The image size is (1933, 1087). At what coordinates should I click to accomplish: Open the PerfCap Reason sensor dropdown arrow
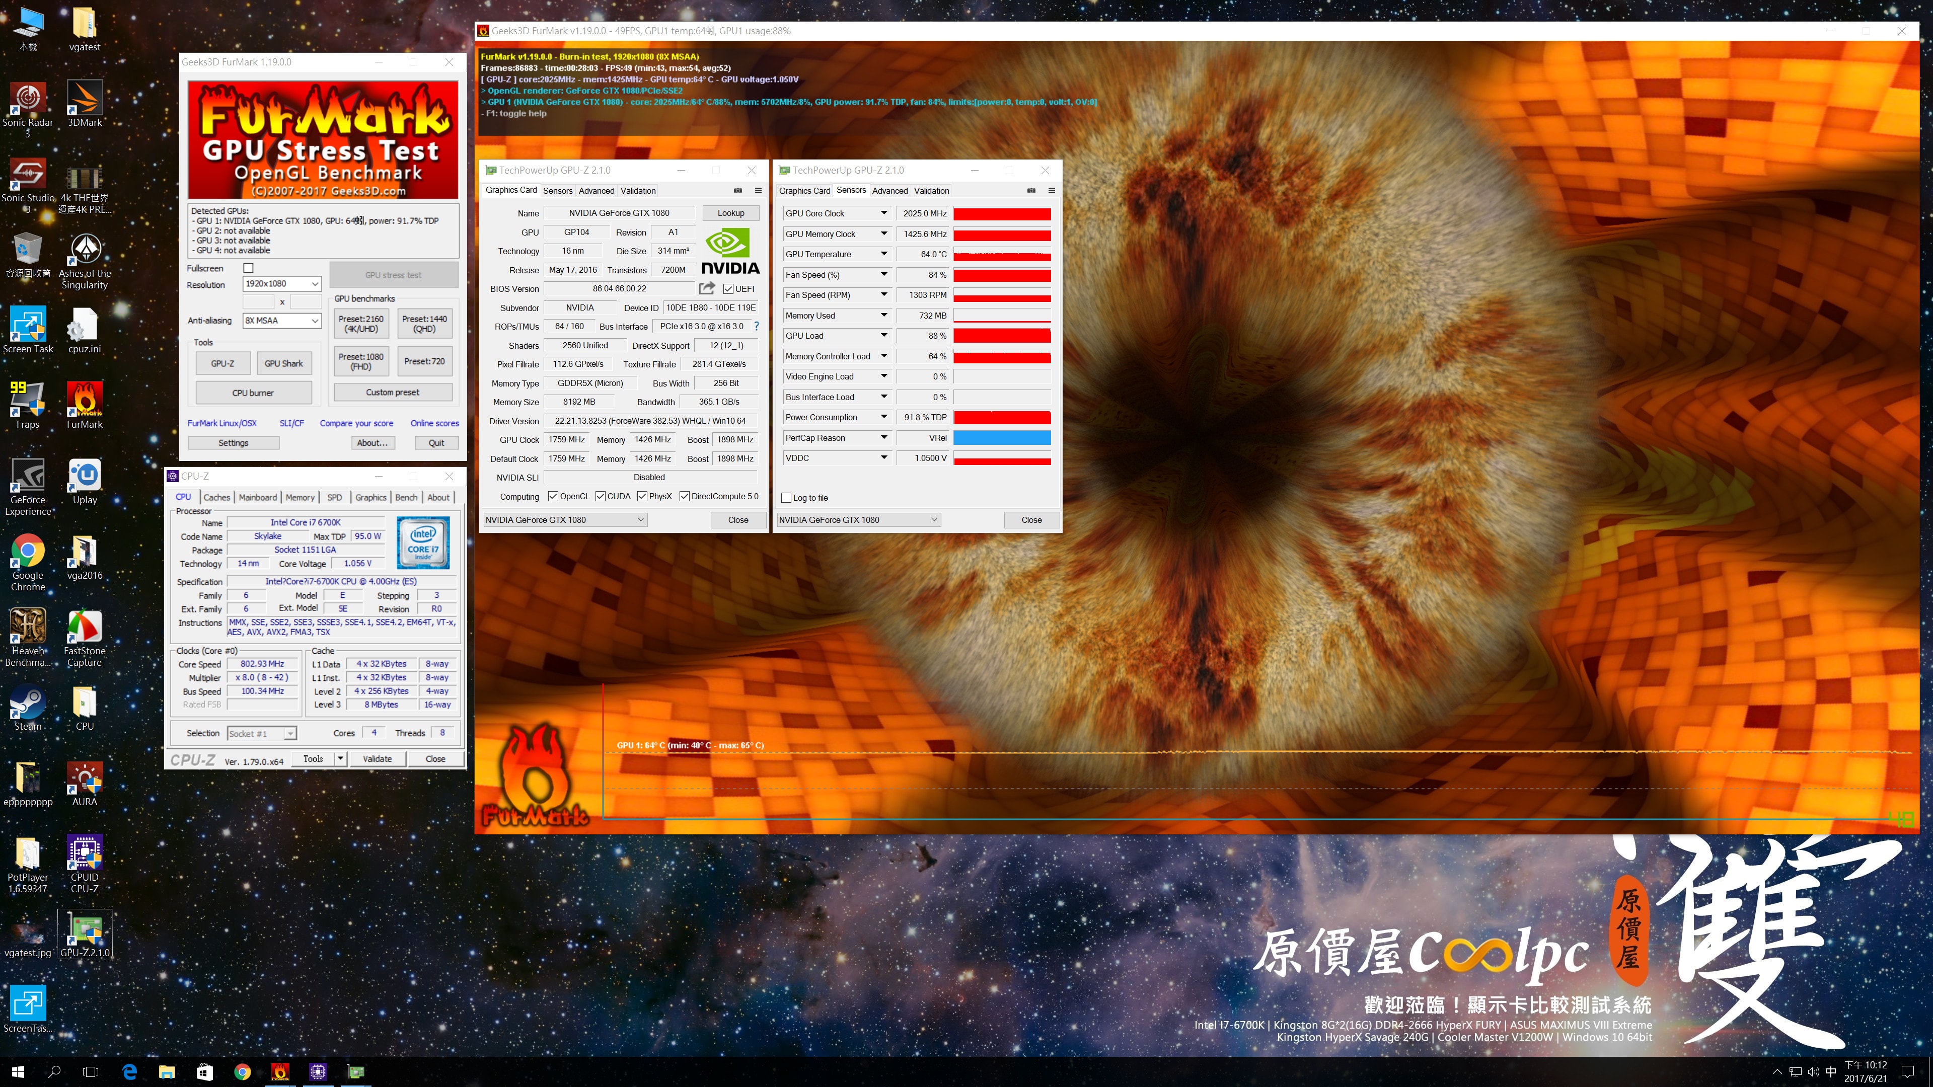click(884, 437)
